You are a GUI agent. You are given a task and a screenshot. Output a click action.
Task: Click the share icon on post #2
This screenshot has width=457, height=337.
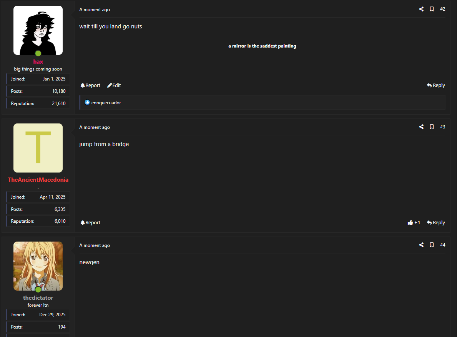pos(421,9)
